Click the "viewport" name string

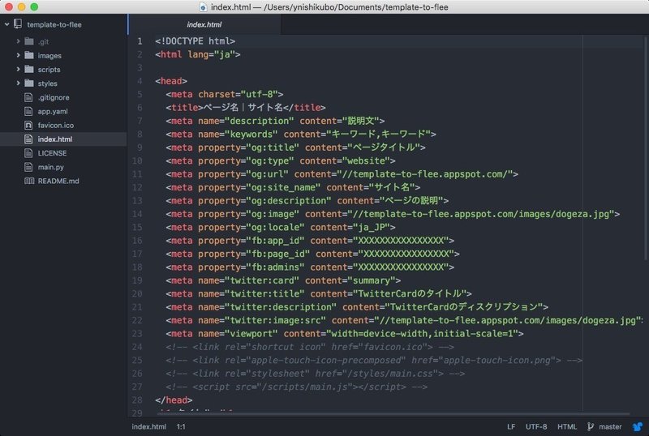point(251,333)
